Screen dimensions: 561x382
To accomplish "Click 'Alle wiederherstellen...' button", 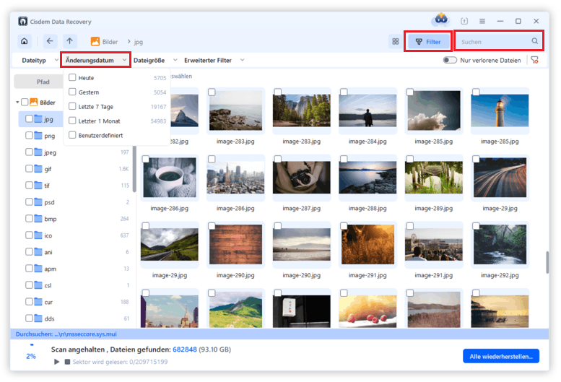I will (x=500, y=356).
